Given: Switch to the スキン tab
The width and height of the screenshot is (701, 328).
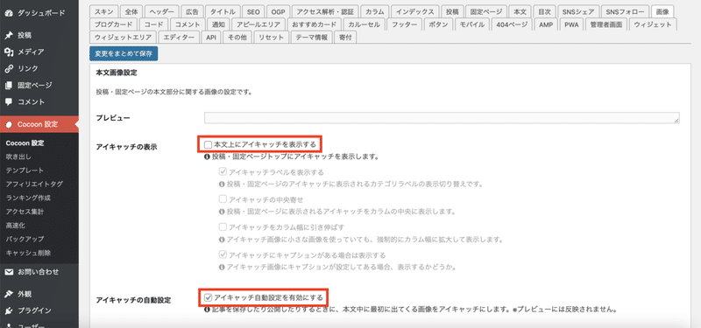Looking at the screenshot, I should pyautogui.click(x=103, y=11).
